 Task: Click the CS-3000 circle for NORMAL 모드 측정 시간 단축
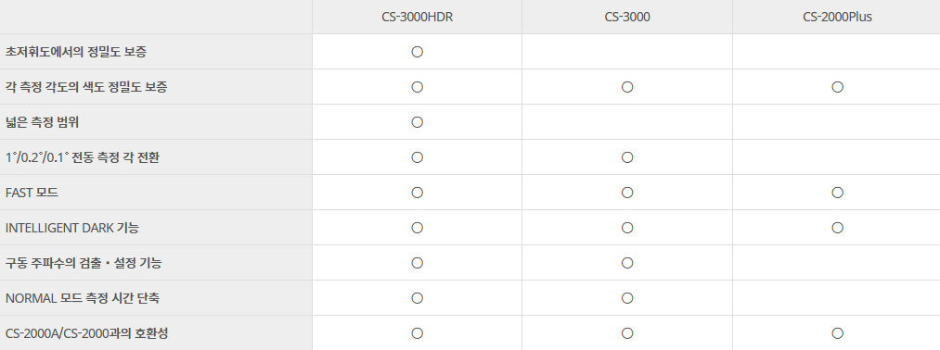(x=627, y=298)
